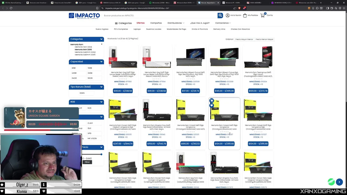Go to Nuevo Ingreso section
The image size is (347, 195).
[x=102, y=29]
